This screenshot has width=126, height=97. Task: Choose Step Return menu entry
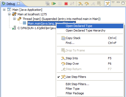pos(90,69)
